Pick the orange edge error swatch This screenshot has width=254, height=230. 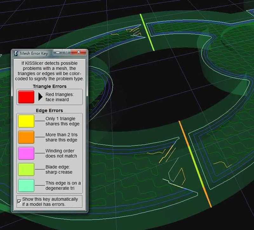pyautogui.click(x=26, y=137)
